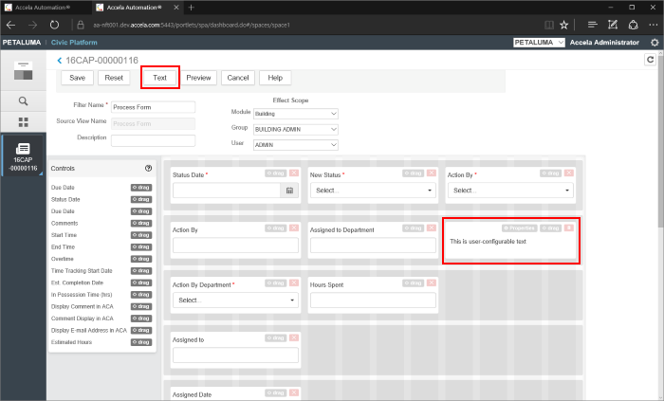664x401 pixels.
Task: Click the back arrow beside 16CAP-00000116
Action: point(61,61)
